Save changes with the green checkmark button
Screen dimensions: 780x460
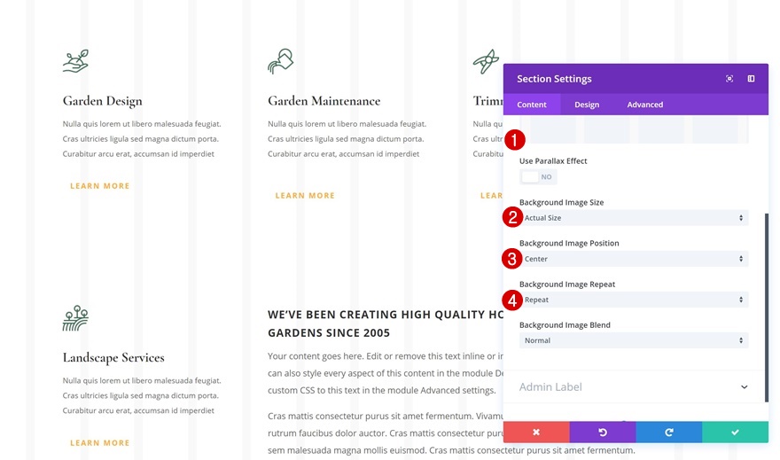pos(735,432)
